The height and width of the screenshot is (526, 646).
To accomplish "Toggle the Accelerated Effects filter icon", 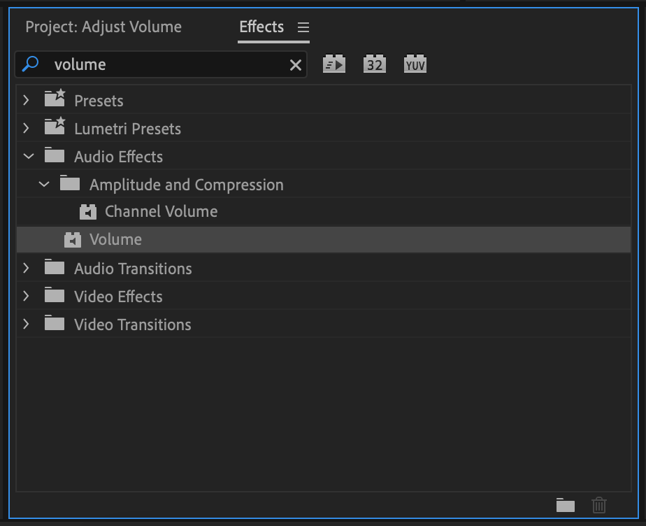I will 334,64.
